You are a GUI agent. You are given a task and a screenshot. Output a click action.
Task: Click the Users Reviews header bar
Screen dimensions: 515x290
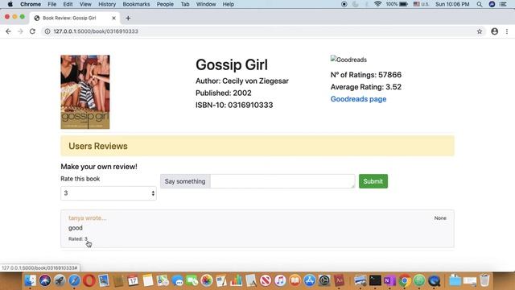257,146
